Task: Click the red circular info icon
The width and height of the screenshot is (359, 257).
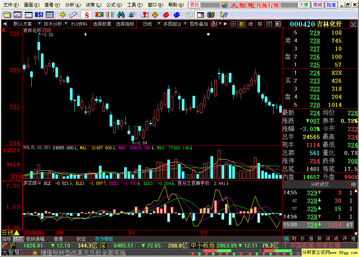Action: coord(166,15)
